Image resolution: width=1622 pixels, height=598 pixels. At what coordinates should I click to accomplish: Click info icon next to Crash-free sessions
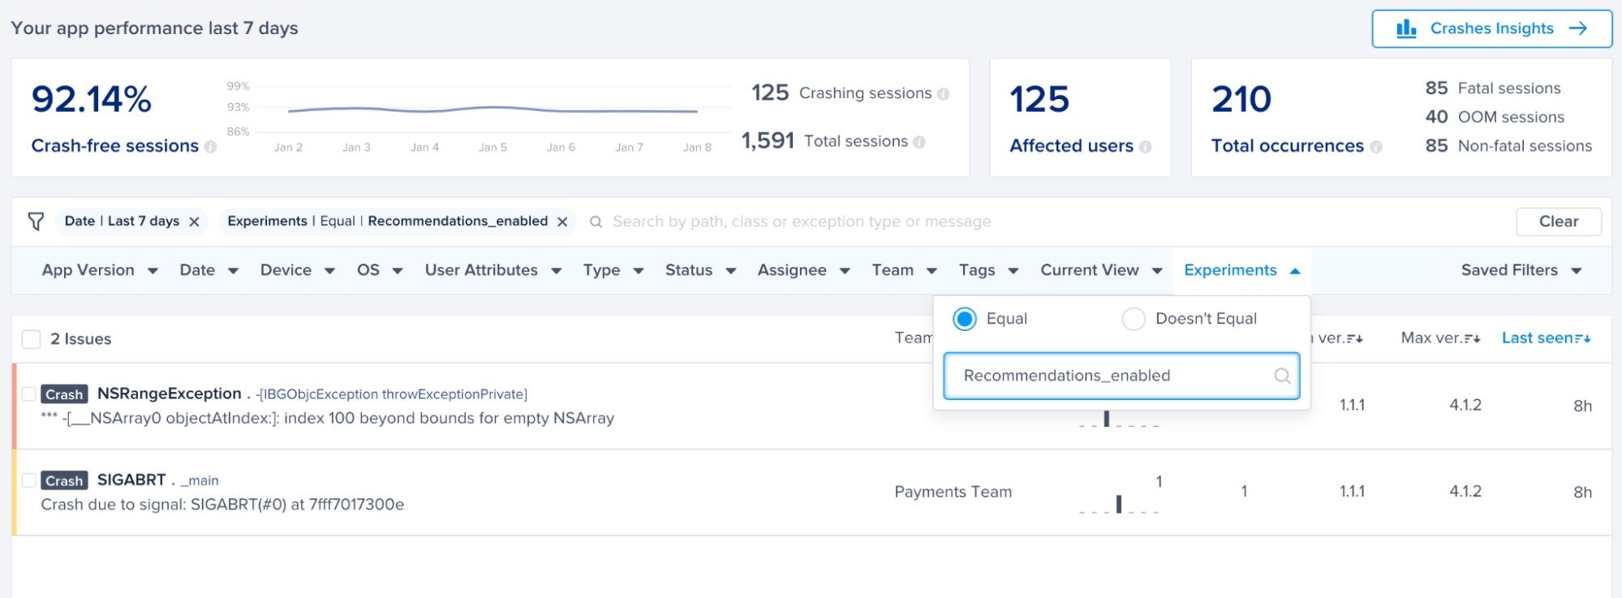click(210, 147)
